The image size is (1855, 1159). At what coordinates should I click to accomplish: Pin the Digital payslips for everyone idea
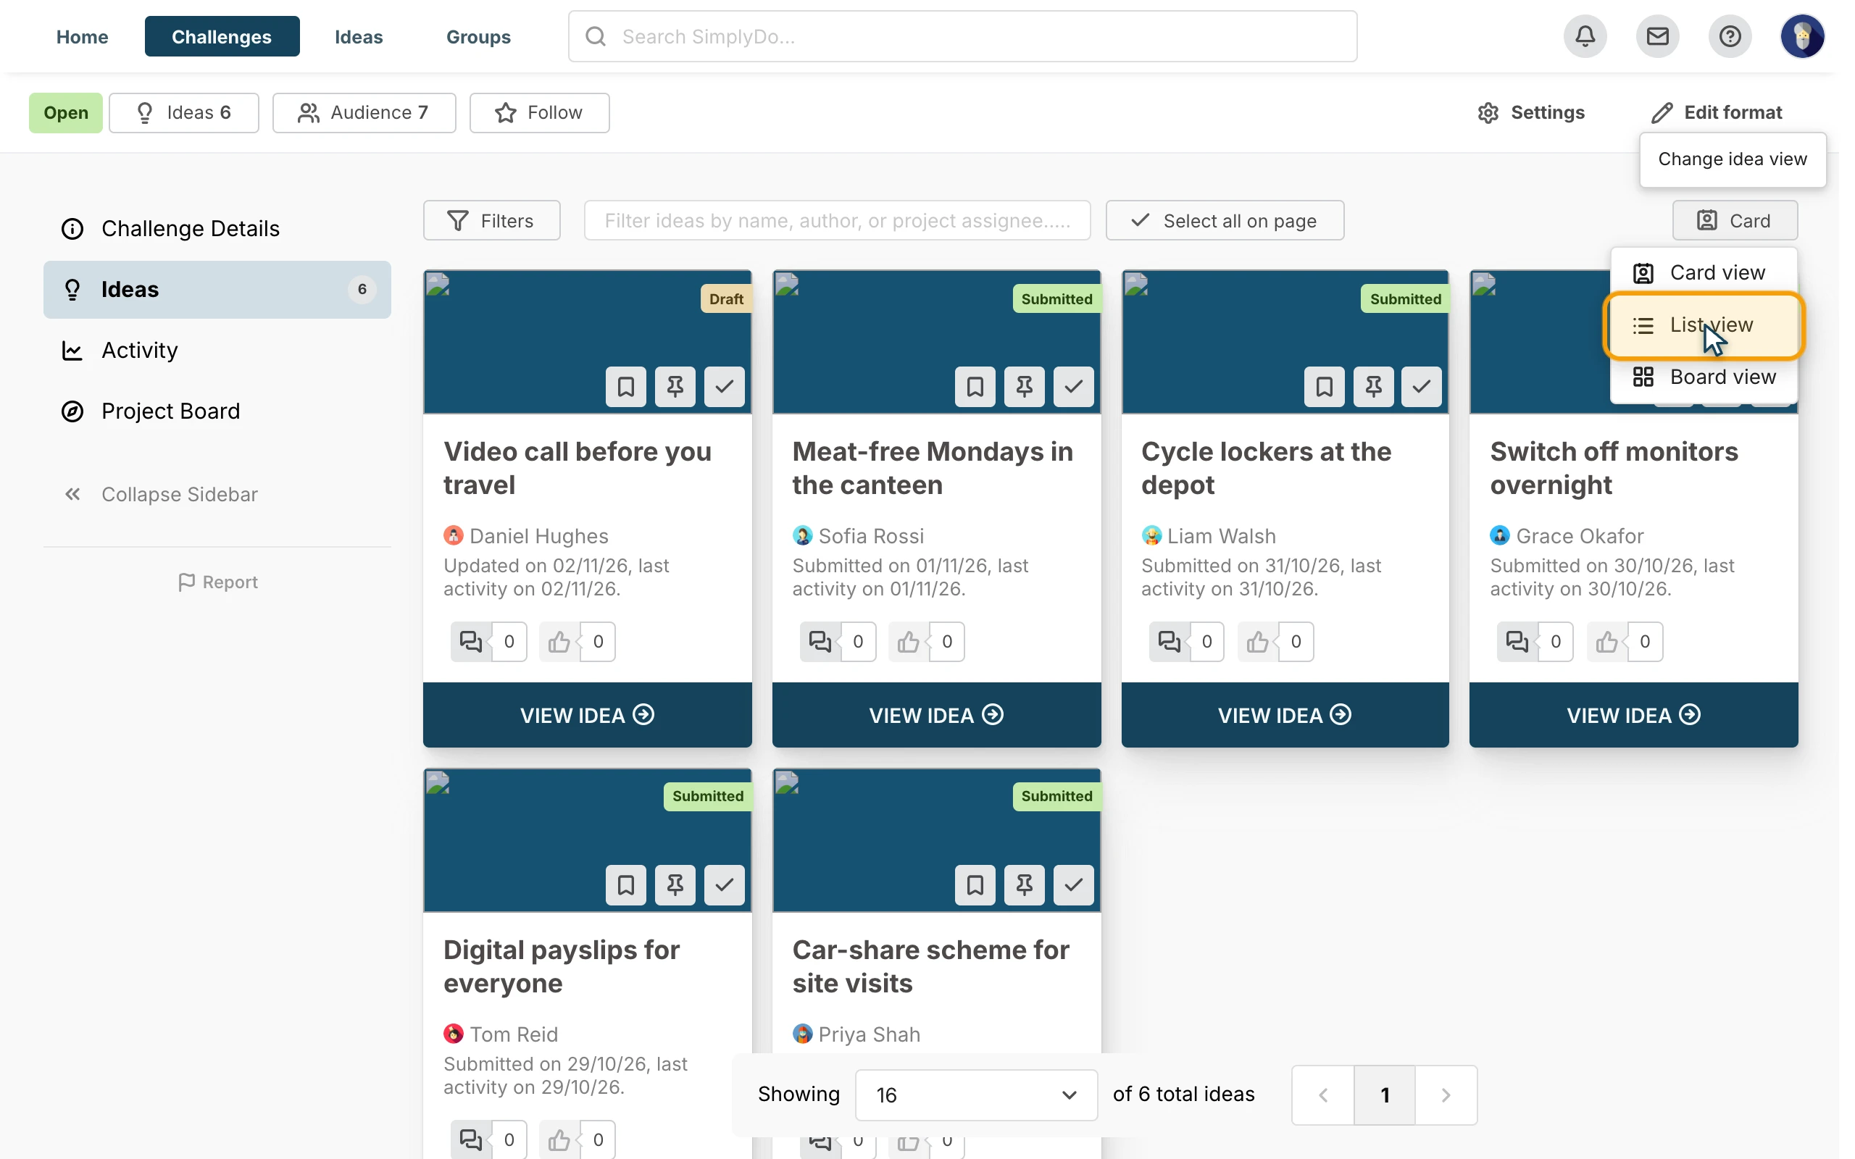675,884
